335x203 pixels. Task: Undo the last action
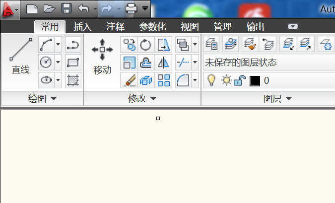coord(83,9)
